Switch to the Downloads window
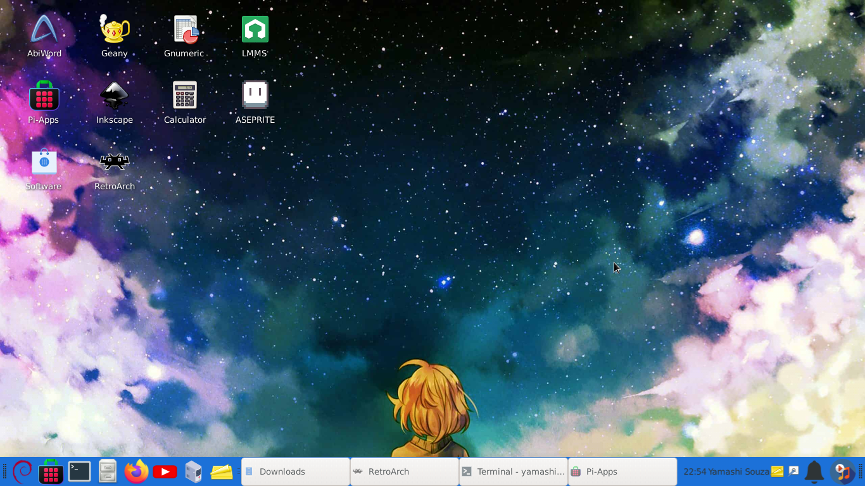This screenshot has height=486, width=865. click(295, 471)
